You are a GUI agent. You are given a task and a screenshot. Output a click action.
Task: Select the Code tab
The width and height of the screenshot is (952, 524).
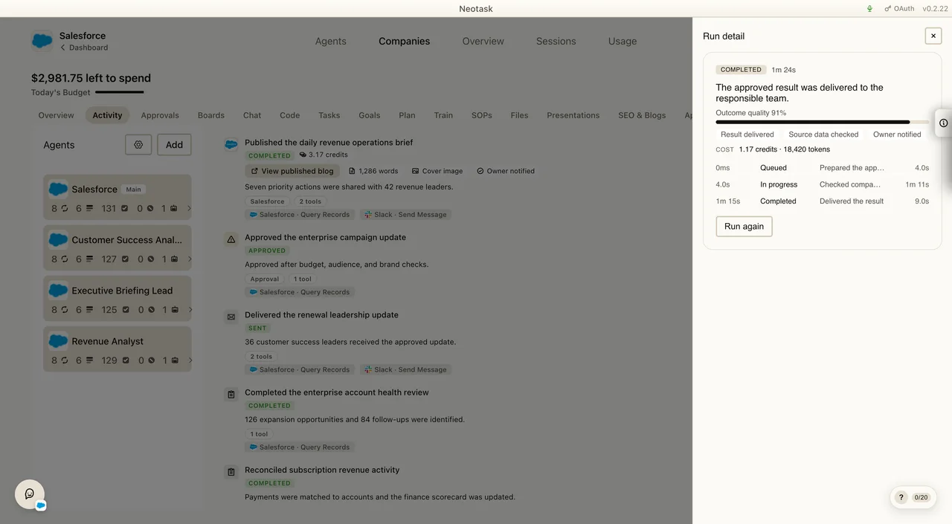(x=290, y=115)
